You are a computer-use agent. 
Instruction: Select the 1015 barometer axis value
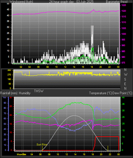tap(124, 17)
